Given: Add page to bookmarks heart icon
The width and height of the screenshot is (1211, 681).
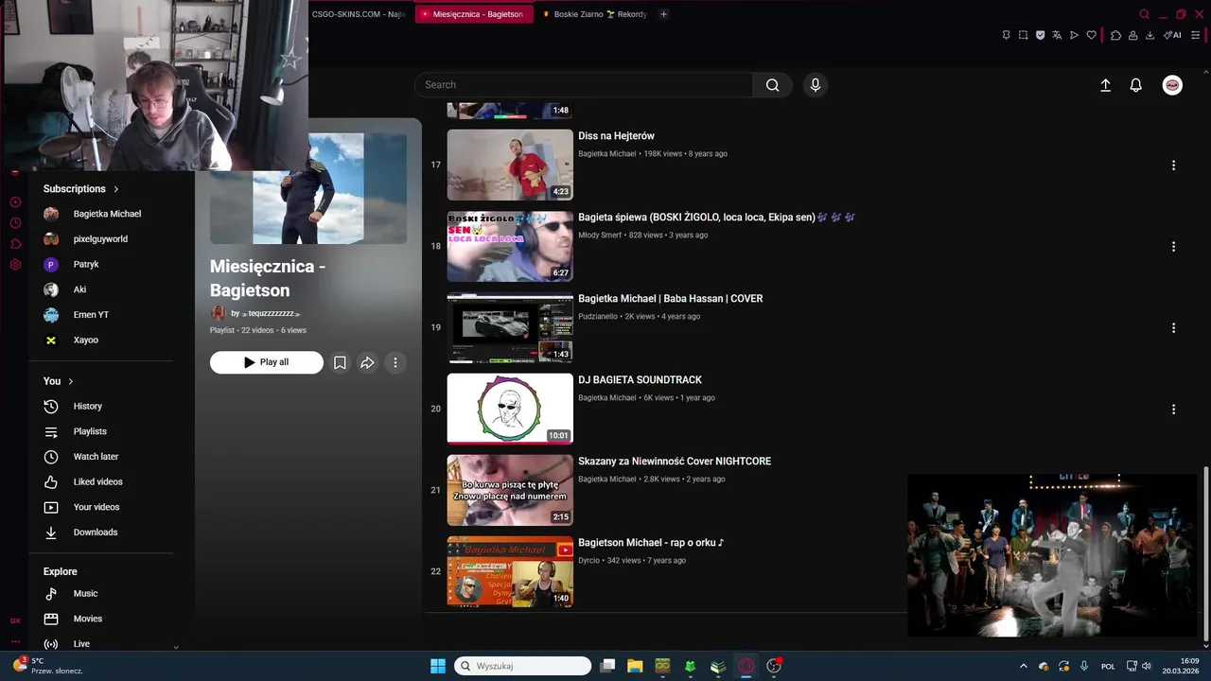Looking at the screenshot, I should coord(1091,35).
